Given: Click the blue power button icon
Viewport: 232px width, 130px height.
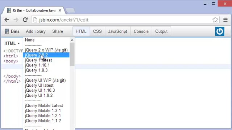Looking at the screenshot, I should (220, 31).
